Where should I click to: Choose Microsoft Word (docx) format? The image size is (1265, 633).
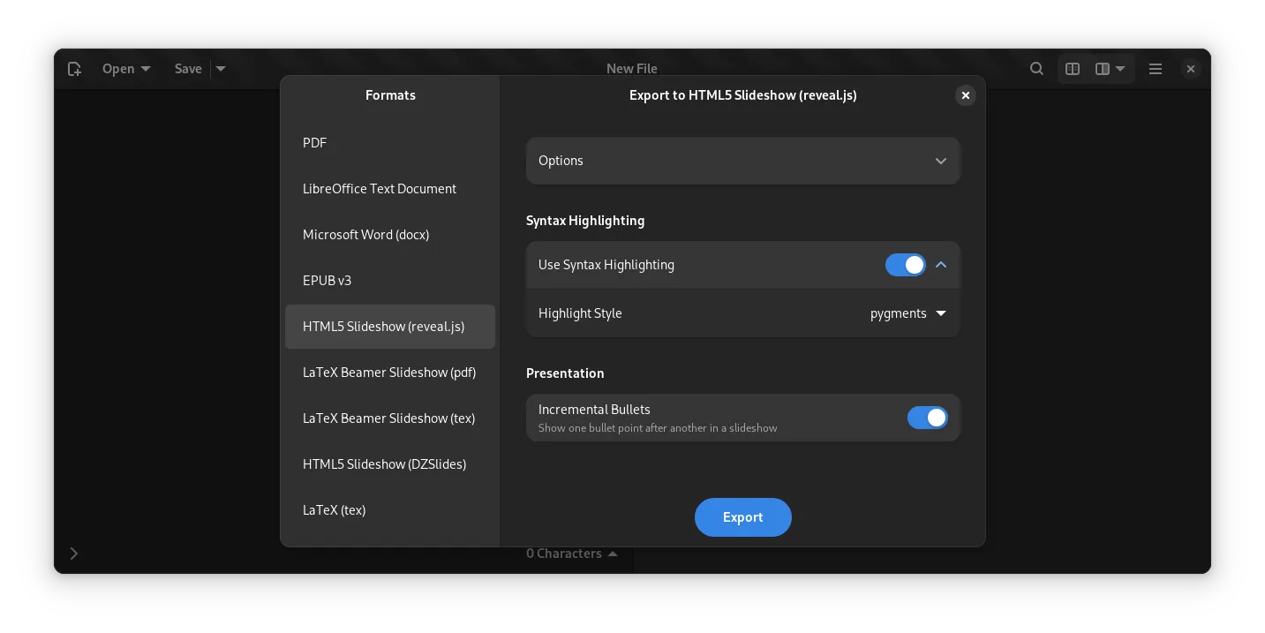365,235
